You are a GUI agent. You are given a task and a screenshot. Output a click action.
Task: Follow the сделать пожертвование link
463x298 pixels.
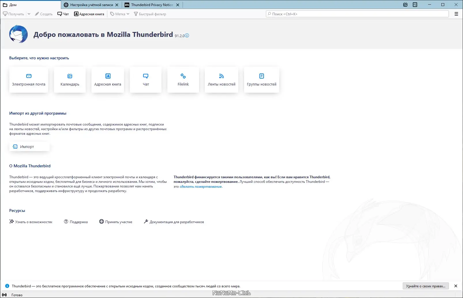pos(201,187)
